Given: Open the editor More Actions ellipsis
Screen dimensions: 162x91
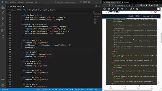Looking at the screenshot, I should 99,6.
